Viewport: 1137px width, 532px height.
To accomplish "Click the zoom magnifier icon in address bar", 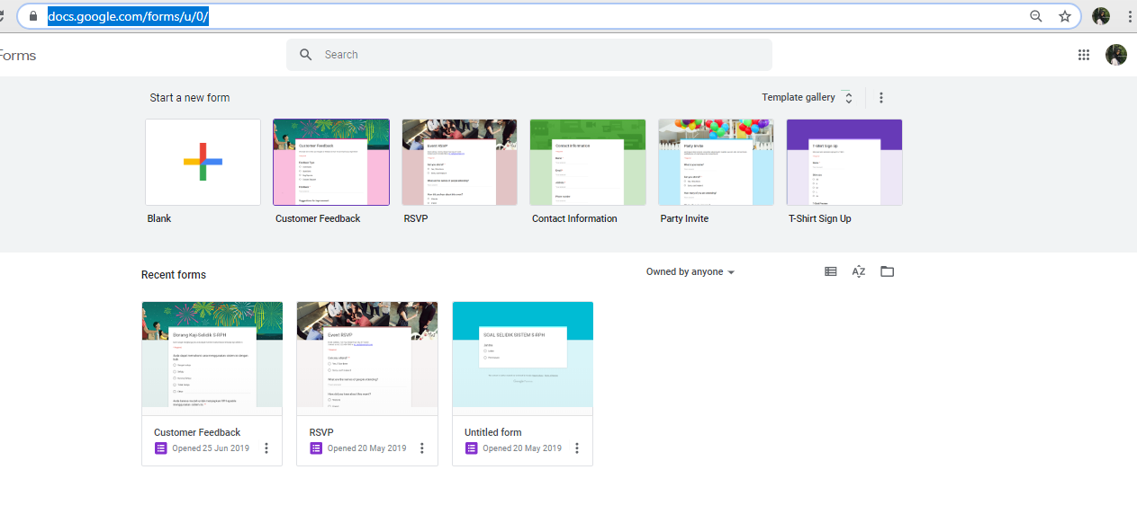I will [x=1036, y=16].
